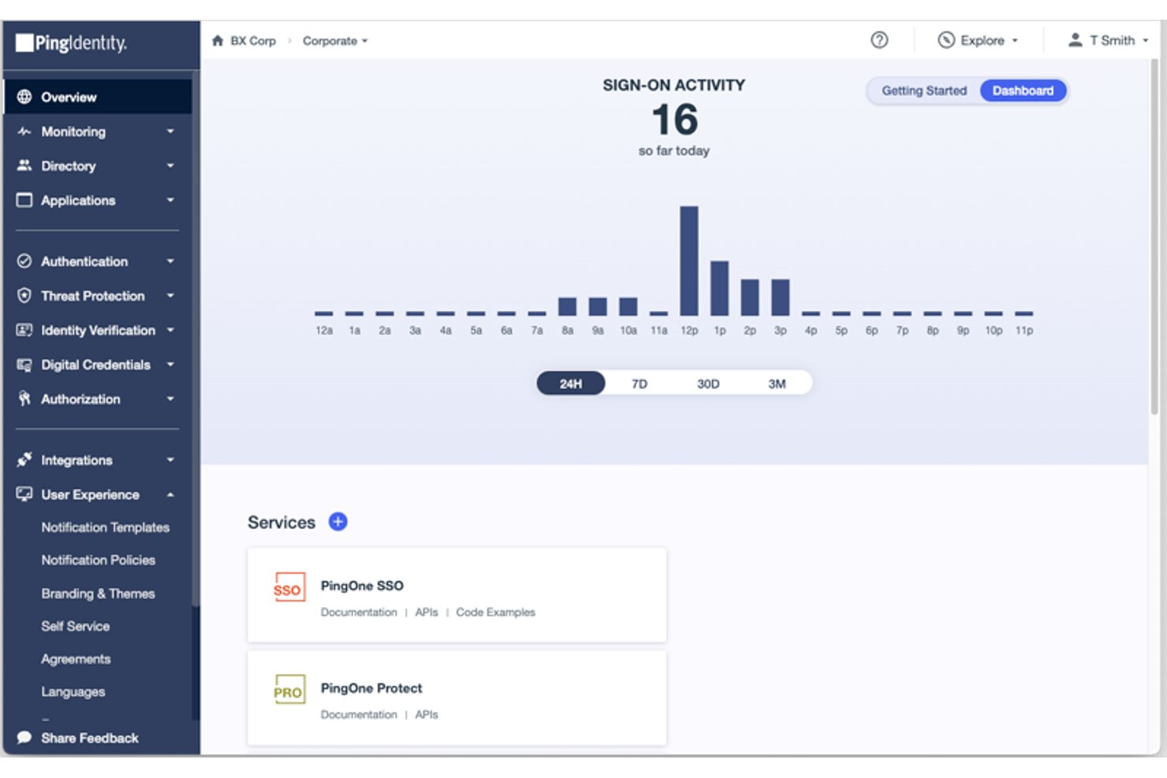Click the Authentication checkmark icon
The width and height of the screenshot is (1167, 778).
(x=24, y=261)
